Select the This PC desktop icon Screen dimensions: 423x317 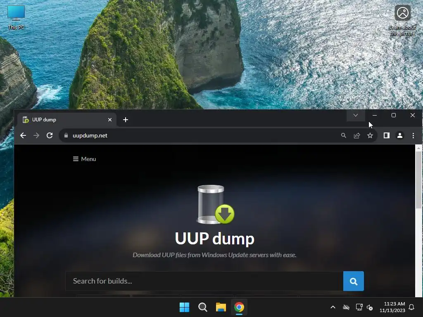click(x=16, y=17)
